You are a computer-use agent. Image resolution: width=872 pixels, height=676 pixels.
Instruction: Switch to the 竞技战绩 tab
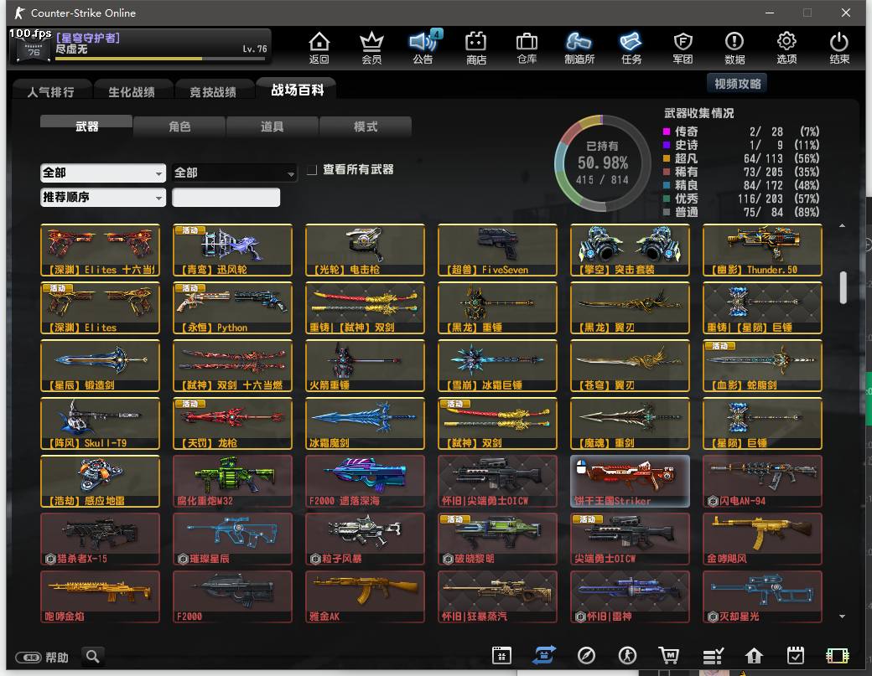coord(212,91)
